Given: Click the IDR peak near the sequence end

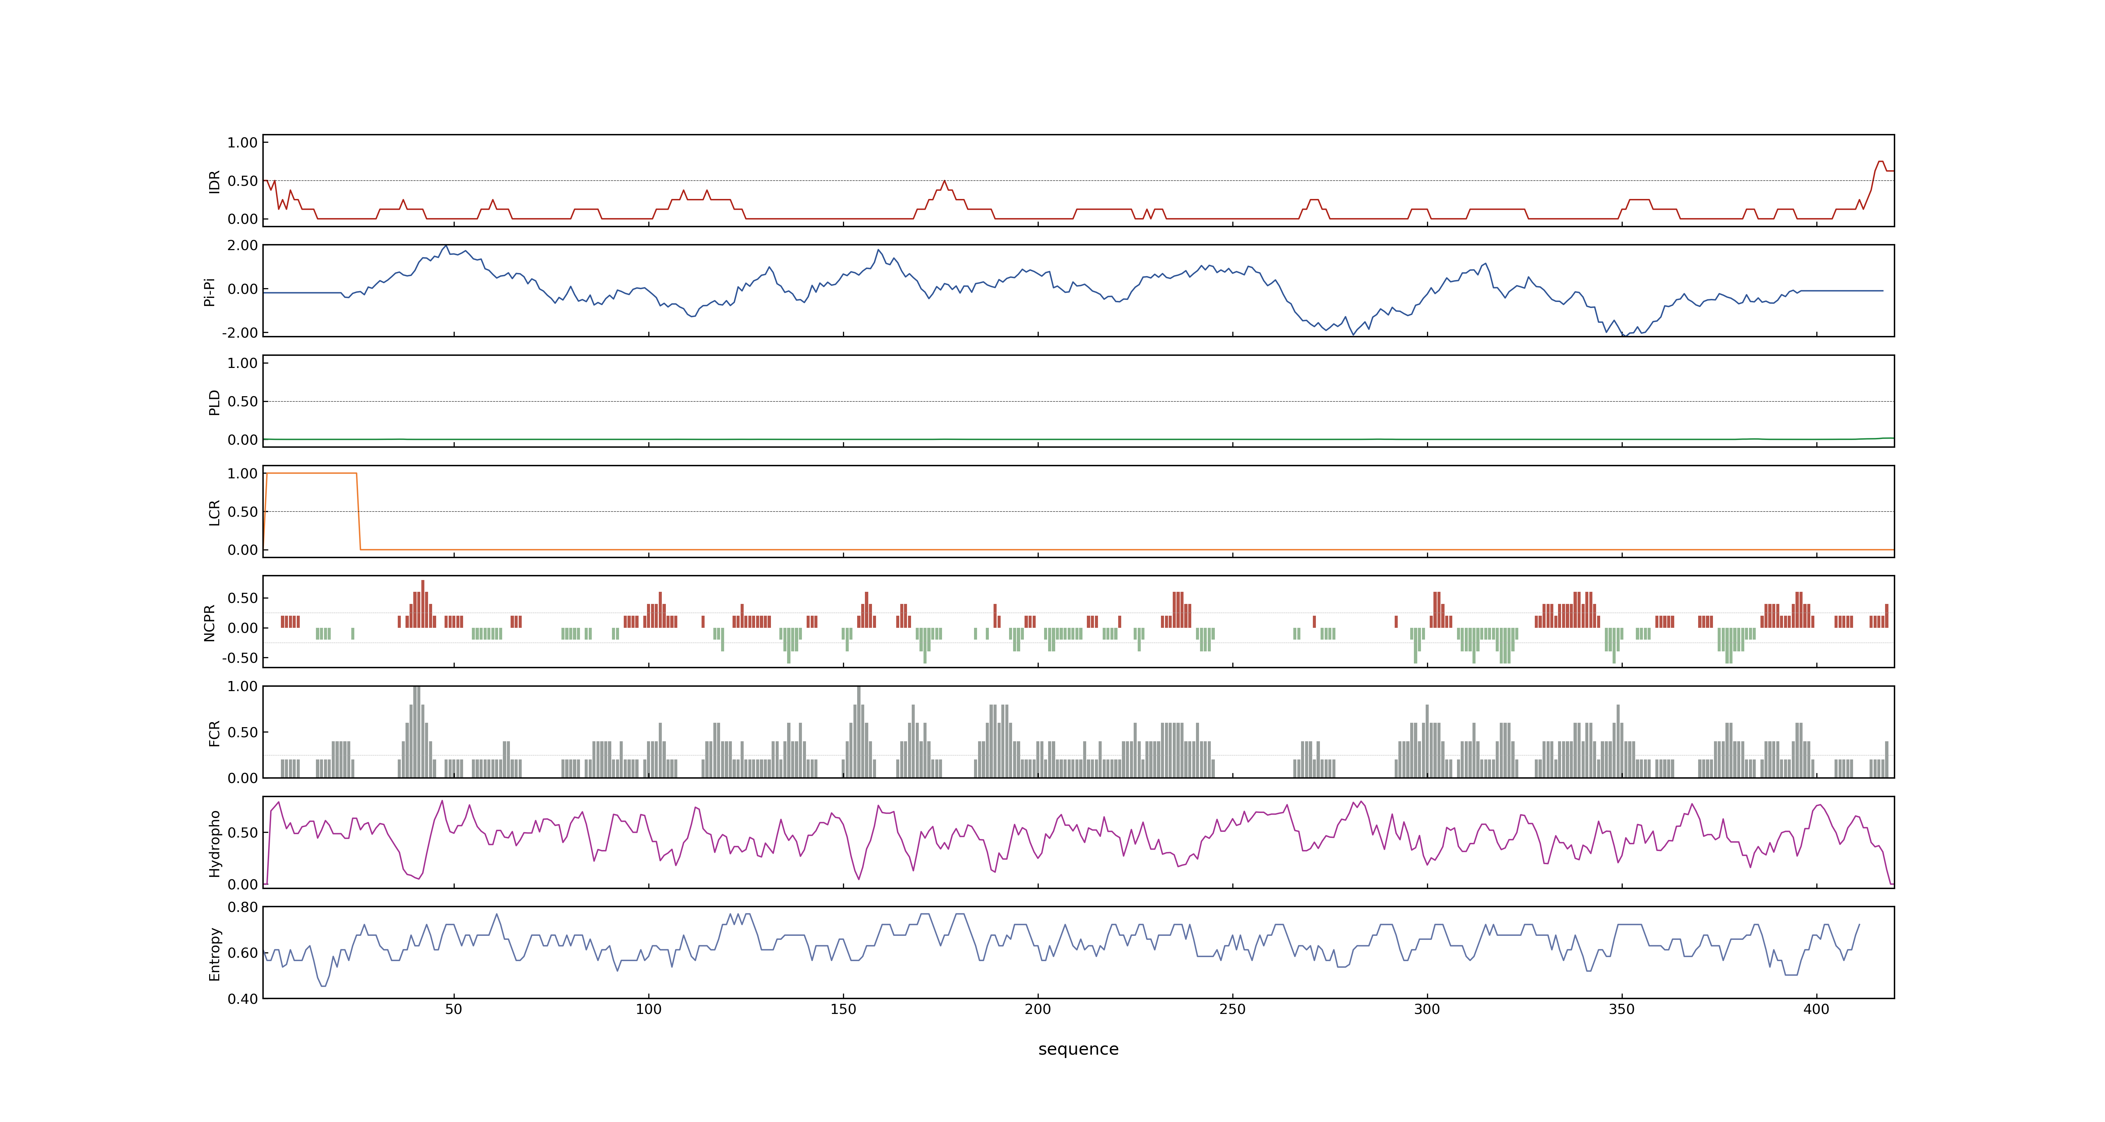Looking at the screenshot, I should click(x=1880, y=162).
